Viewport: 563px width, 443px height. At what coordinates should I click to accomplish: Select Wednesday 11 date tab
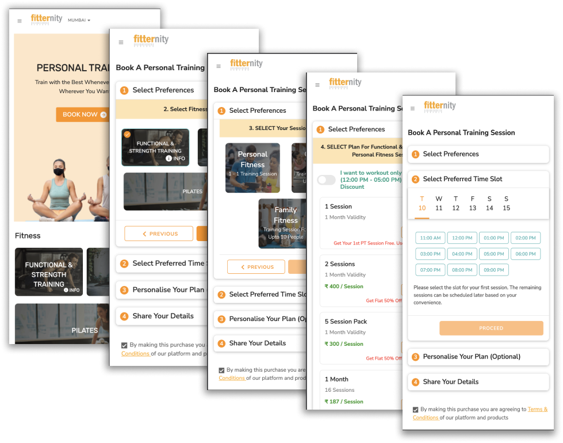pyautogui.click(x=439, y=204)
